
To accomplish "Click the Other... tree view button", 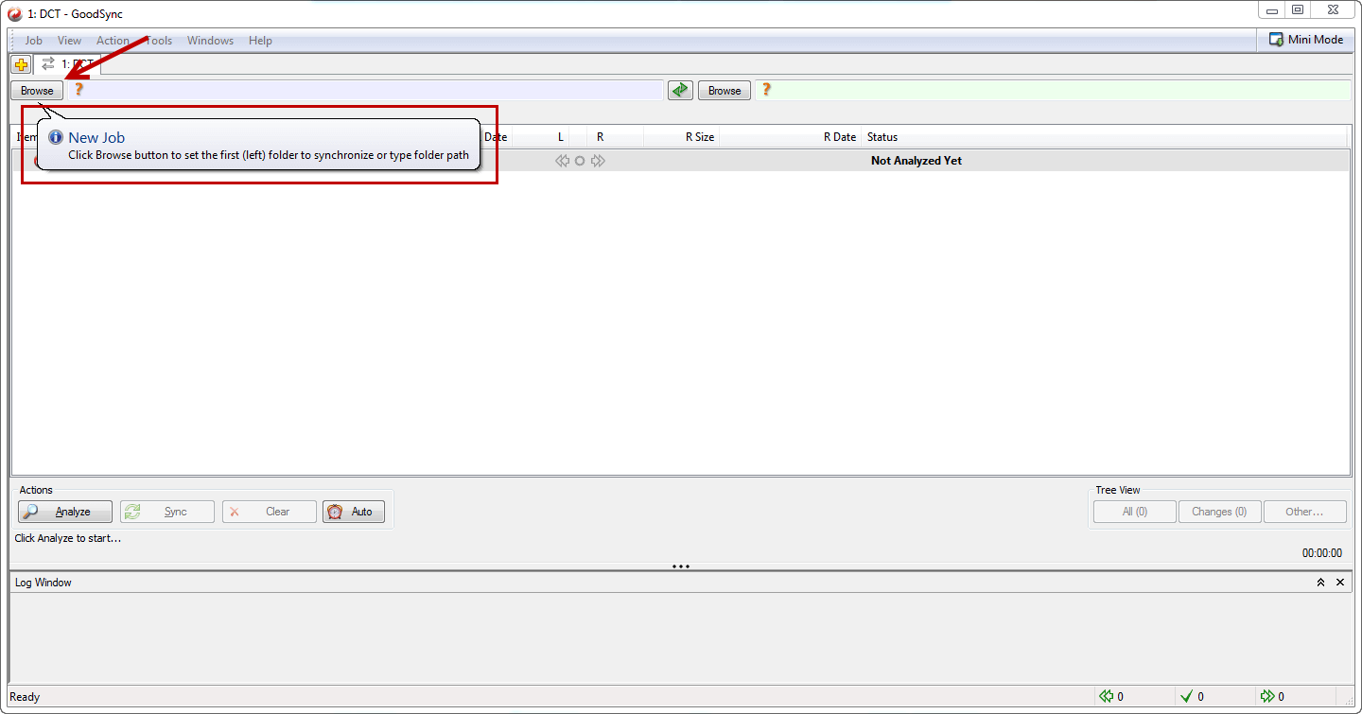I will tap(1304, 512).
